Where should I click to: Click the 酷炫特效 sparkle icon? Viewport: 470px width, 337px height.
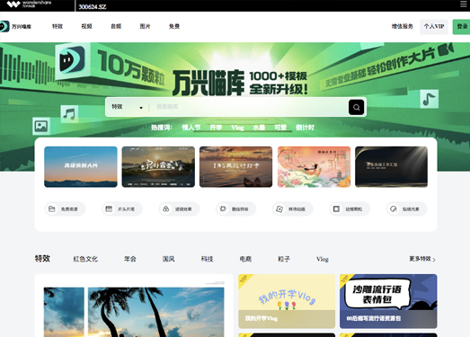(x=223, y=208)
